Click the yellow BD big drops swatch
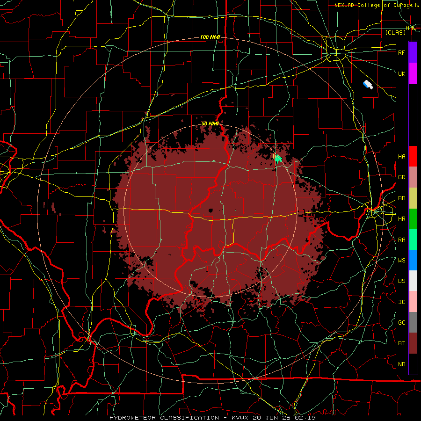 click(413, 198)
